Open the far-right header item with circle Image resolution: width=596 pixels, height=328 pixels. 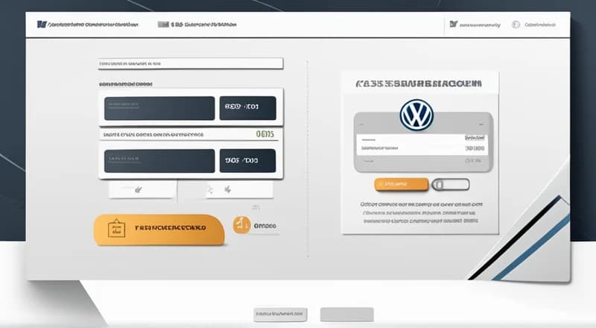click(534, 25)
